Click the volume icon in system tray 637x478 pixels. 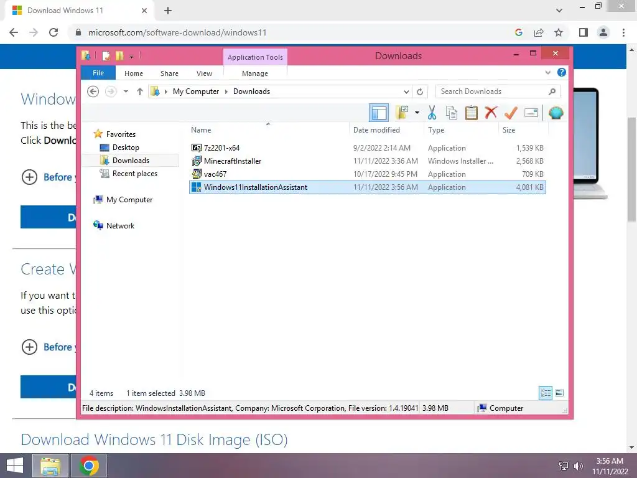[578, 466]
